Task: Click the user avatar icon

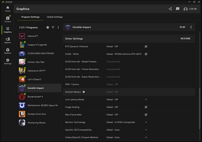Action: pyautogui.click(x=186, y=9)
